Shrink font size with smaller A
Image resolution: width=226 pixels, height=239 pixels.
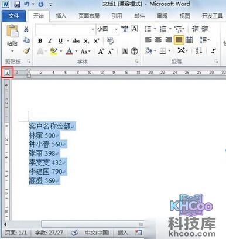click(111, 52)
